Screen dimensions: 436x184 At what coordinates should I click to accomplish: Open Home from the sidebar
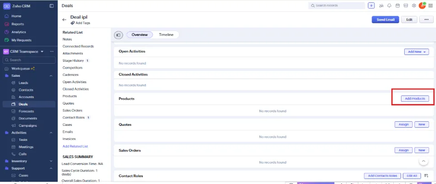click(16, 16)
